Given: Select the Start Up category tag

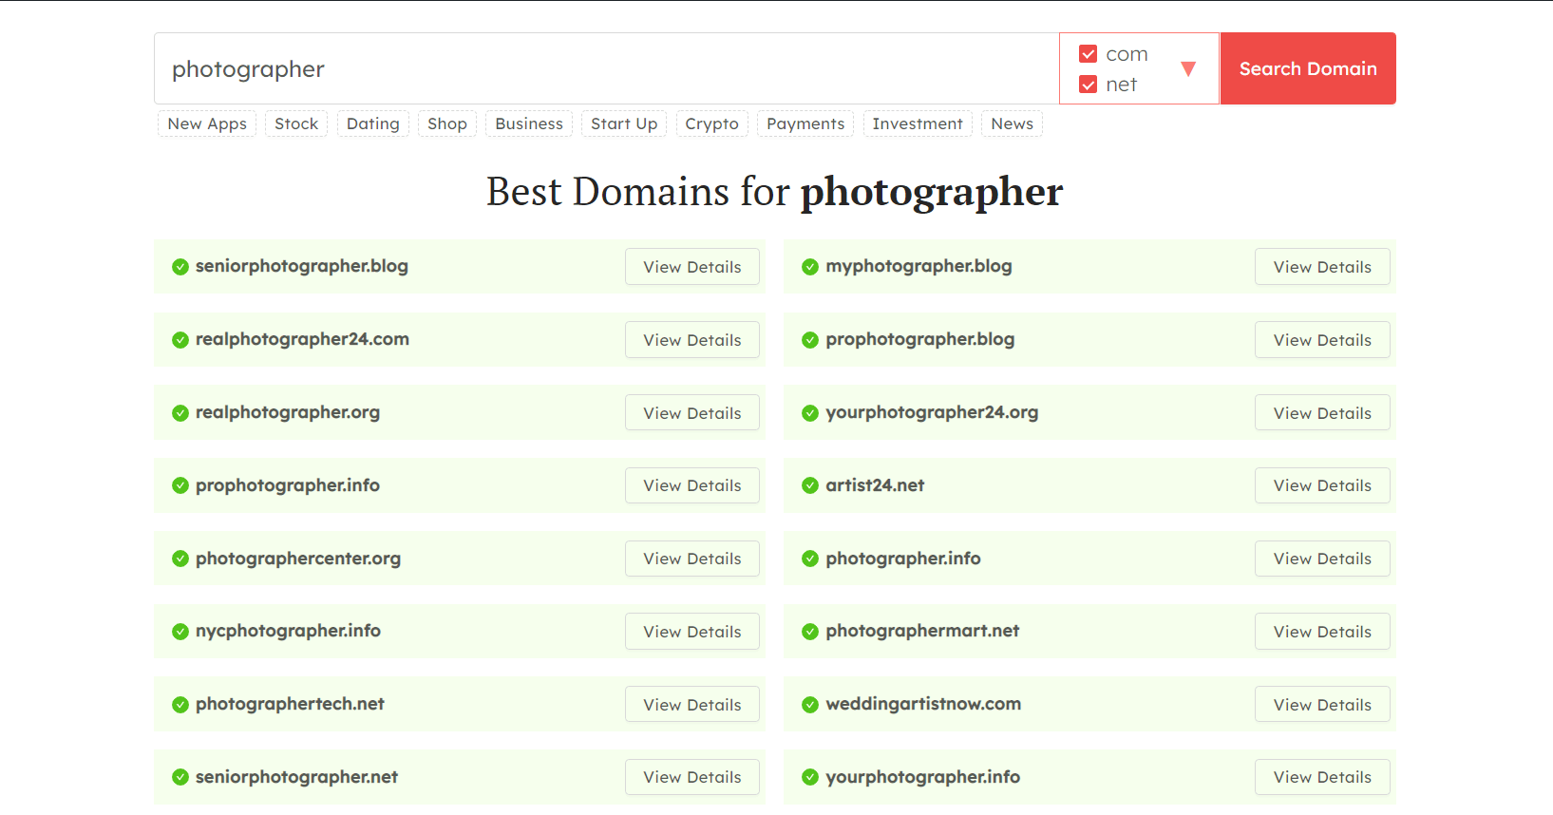Looking at the screenshot, I should point(623,124).
